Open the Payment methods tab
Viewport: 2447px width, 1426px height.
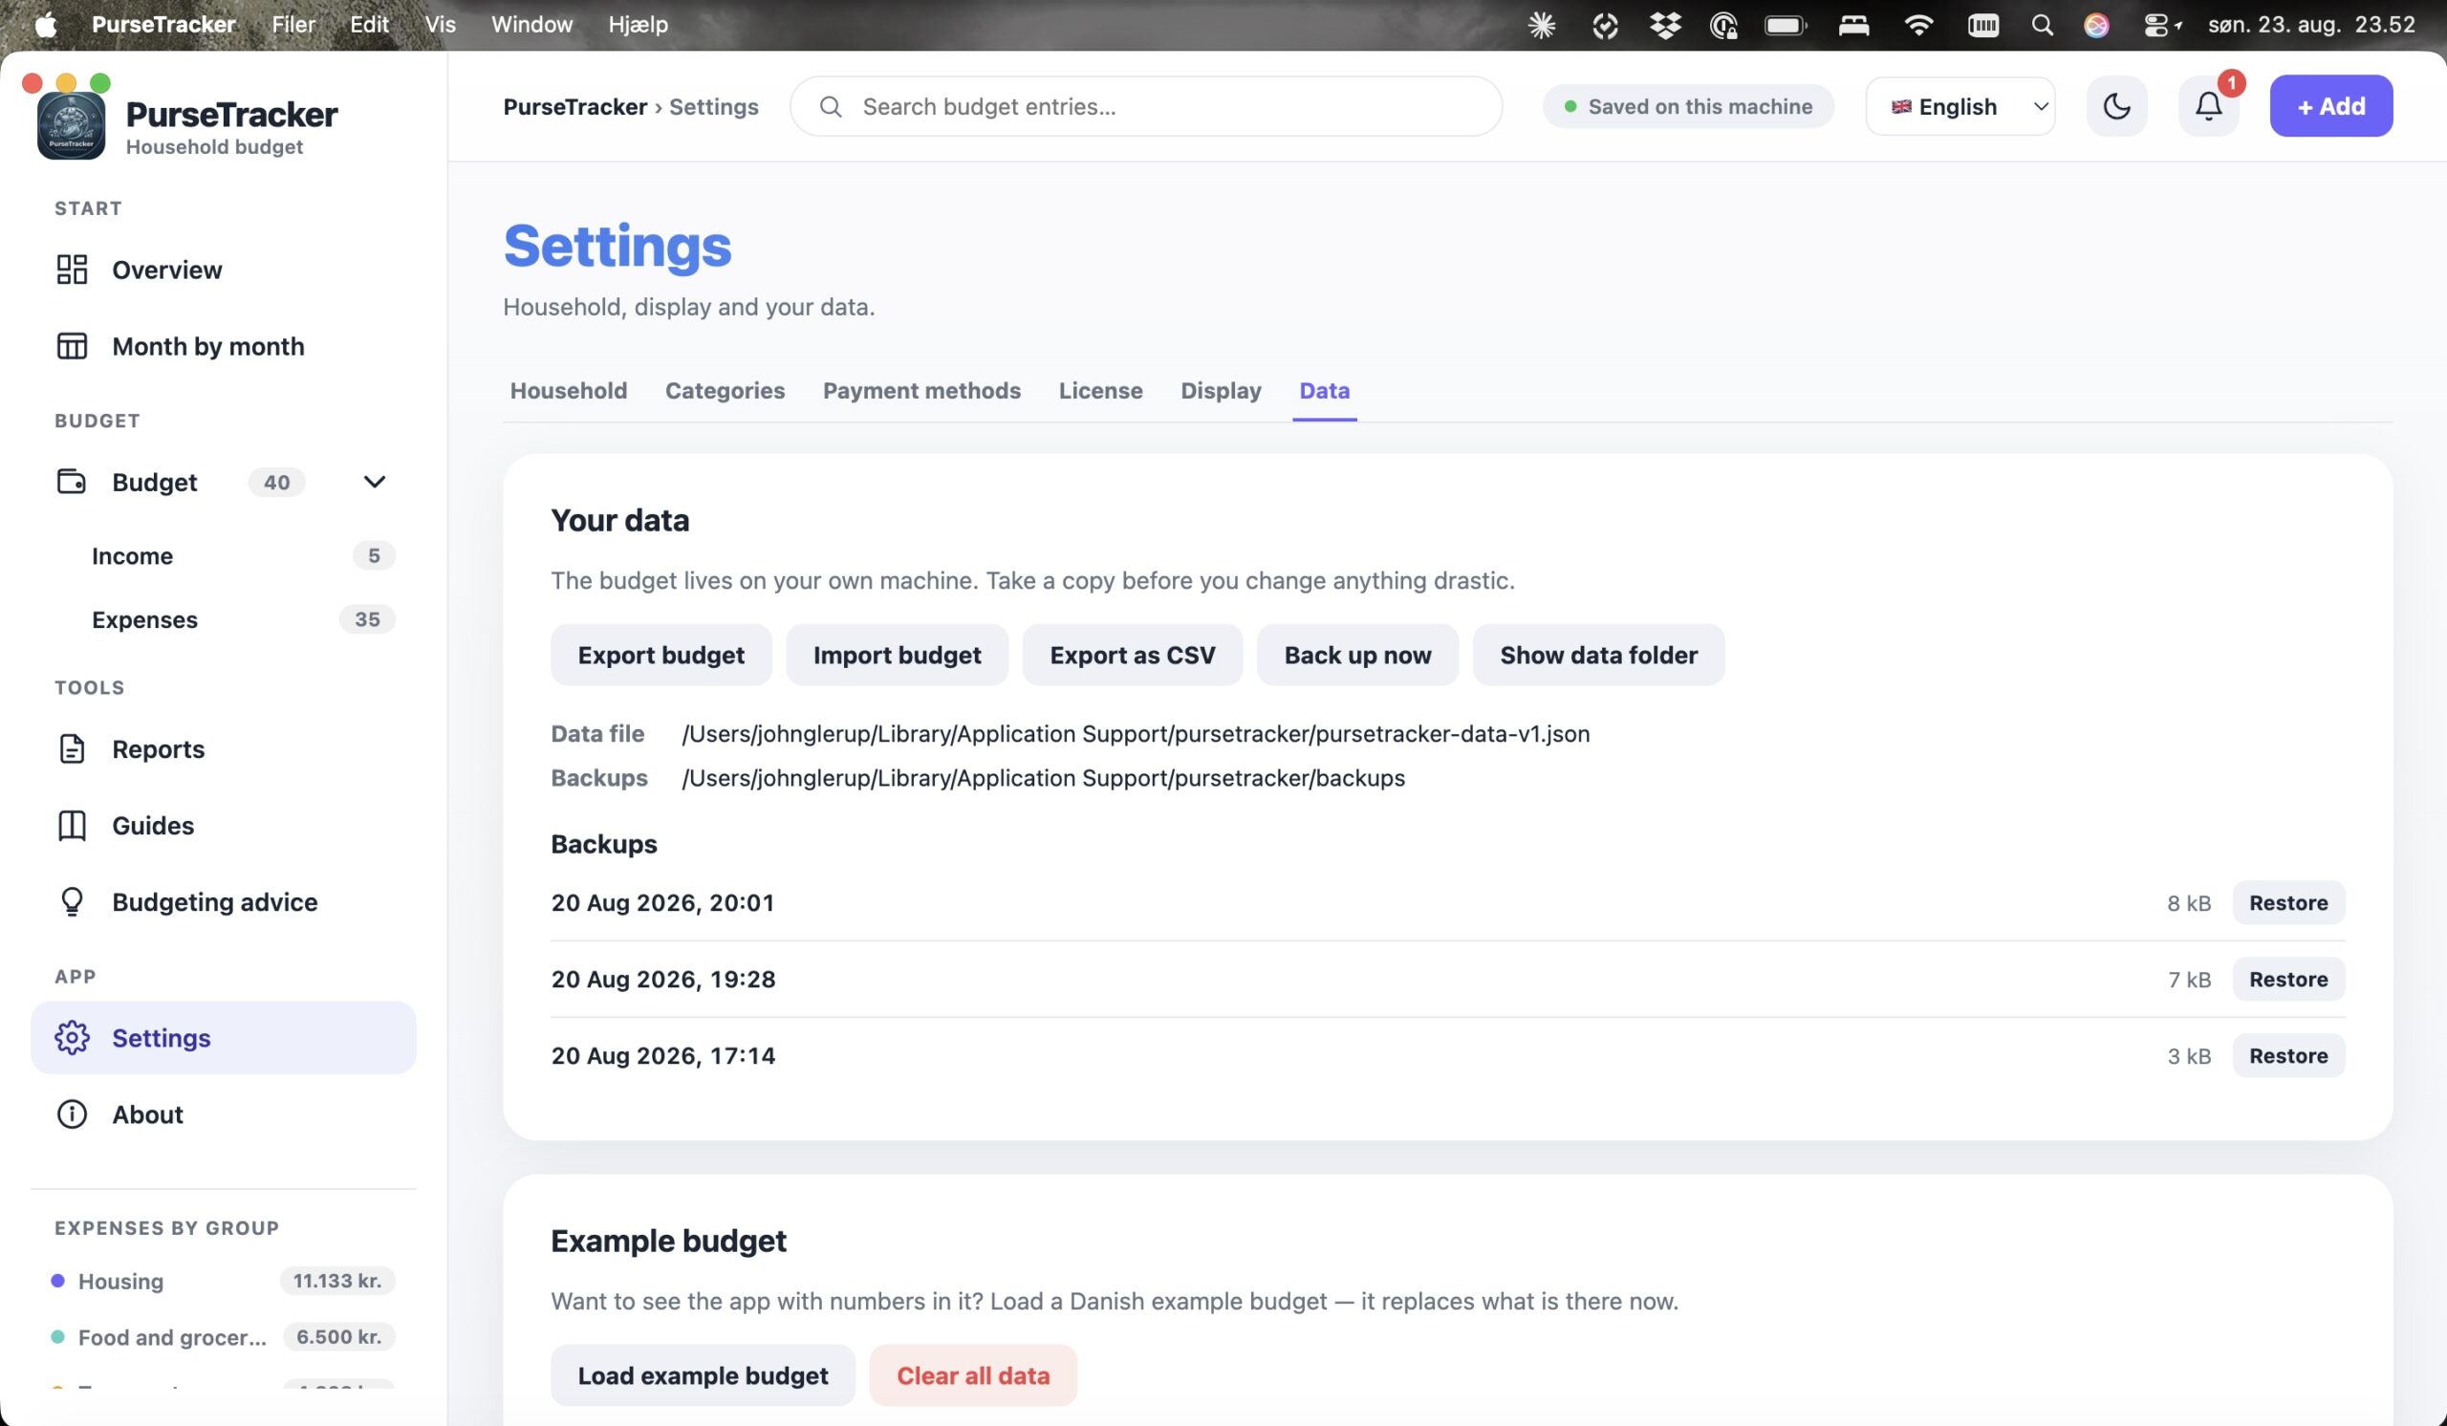[x=921, y=390]
